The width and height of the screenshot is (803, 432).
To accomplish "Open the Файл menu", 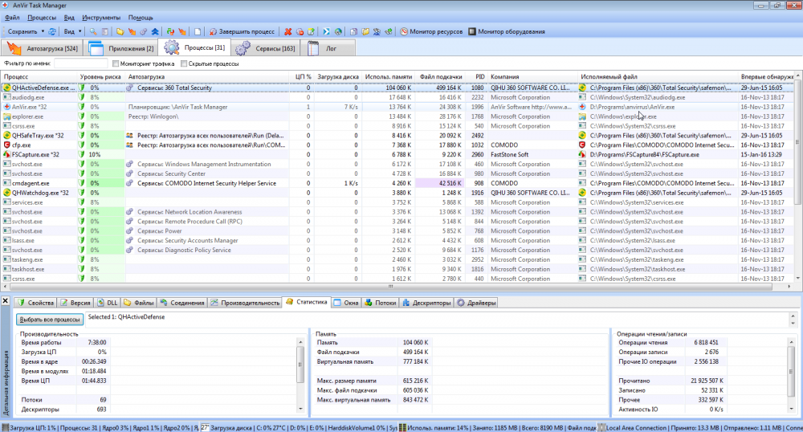I will pyautogui.click(x=12, y=18).
